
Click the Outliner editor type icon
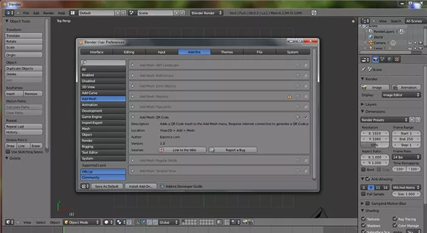click(365, 21)
